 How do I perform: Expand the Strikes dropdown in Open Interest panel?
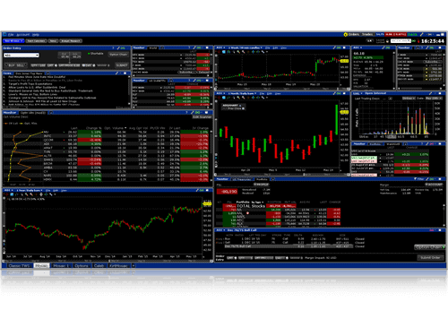[409, 99]
